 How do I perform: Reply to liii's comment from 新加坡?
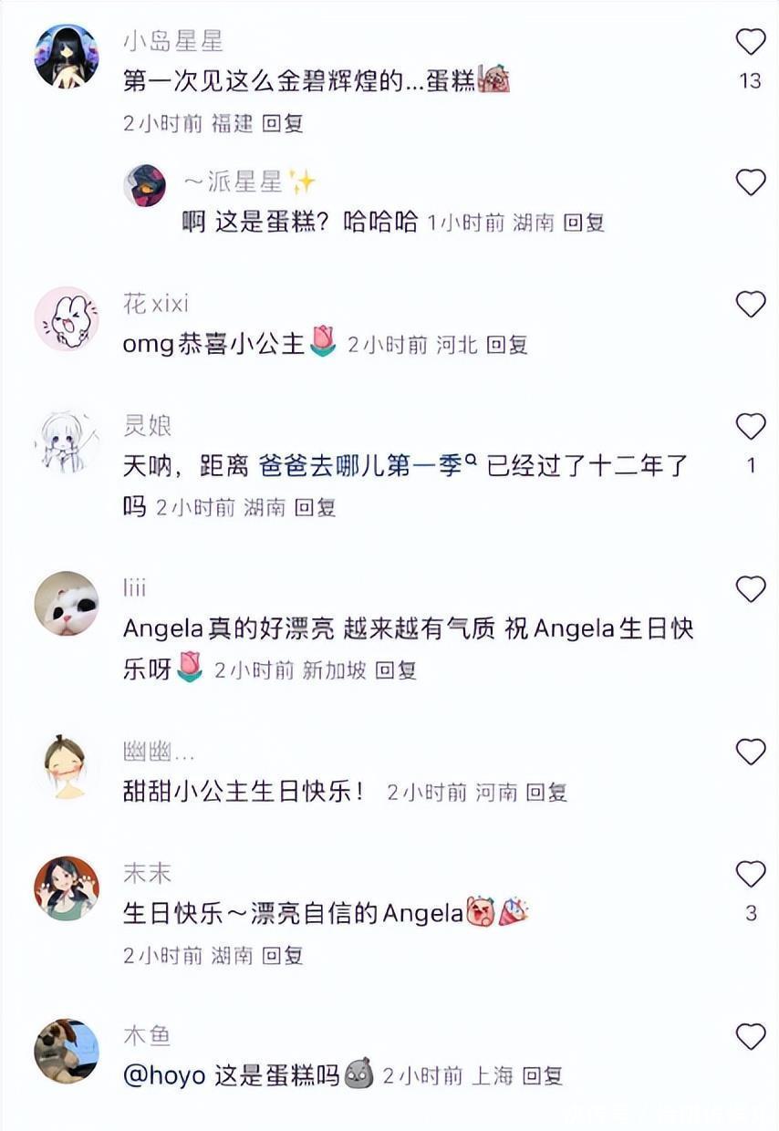tap(396, 670)
